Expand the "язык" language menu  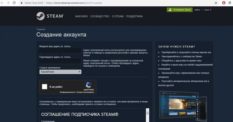pyautogui.click(x=208, y=10)
